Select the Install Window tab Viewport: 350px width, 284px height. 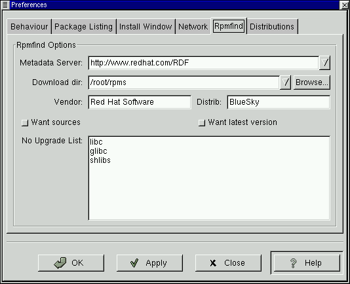coord(146,27)
